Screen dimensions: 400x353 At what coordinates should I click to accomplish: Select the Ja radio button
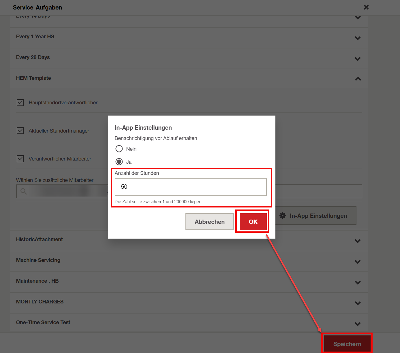[119, 162]
